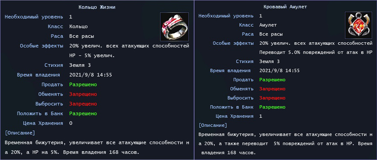Click the Кольцо Жизни ring icon
Viewport: 377px width, 160px height.
pos(174,27)
